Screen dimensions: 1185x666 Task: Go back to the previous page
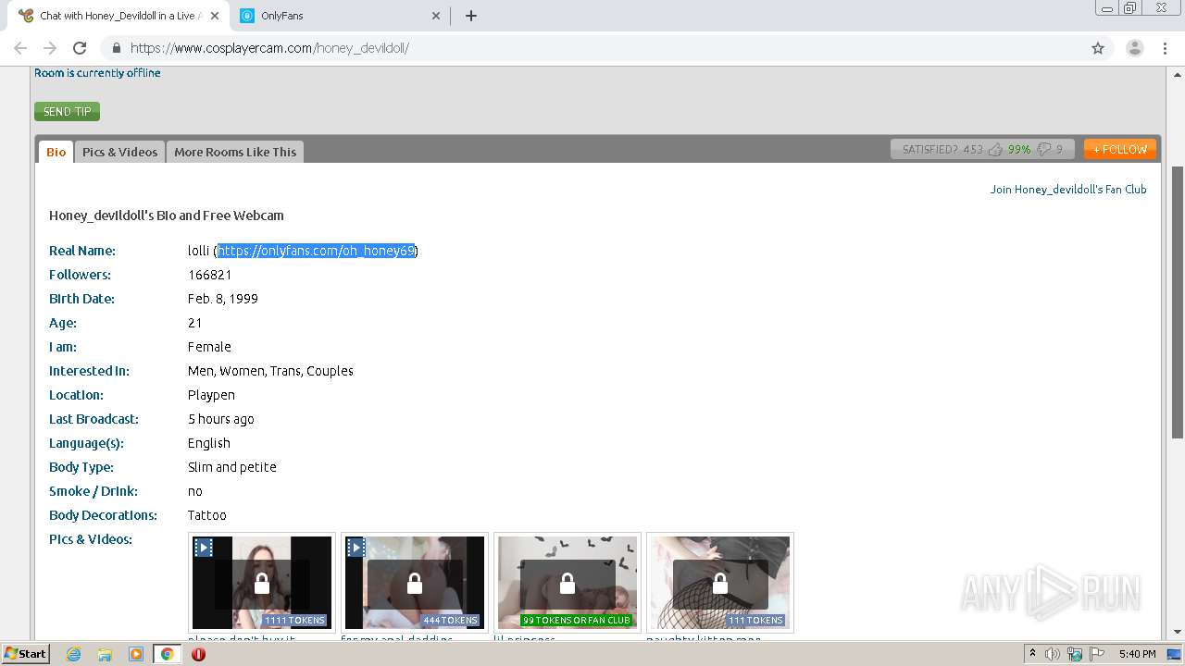click(x=20, y=48)
